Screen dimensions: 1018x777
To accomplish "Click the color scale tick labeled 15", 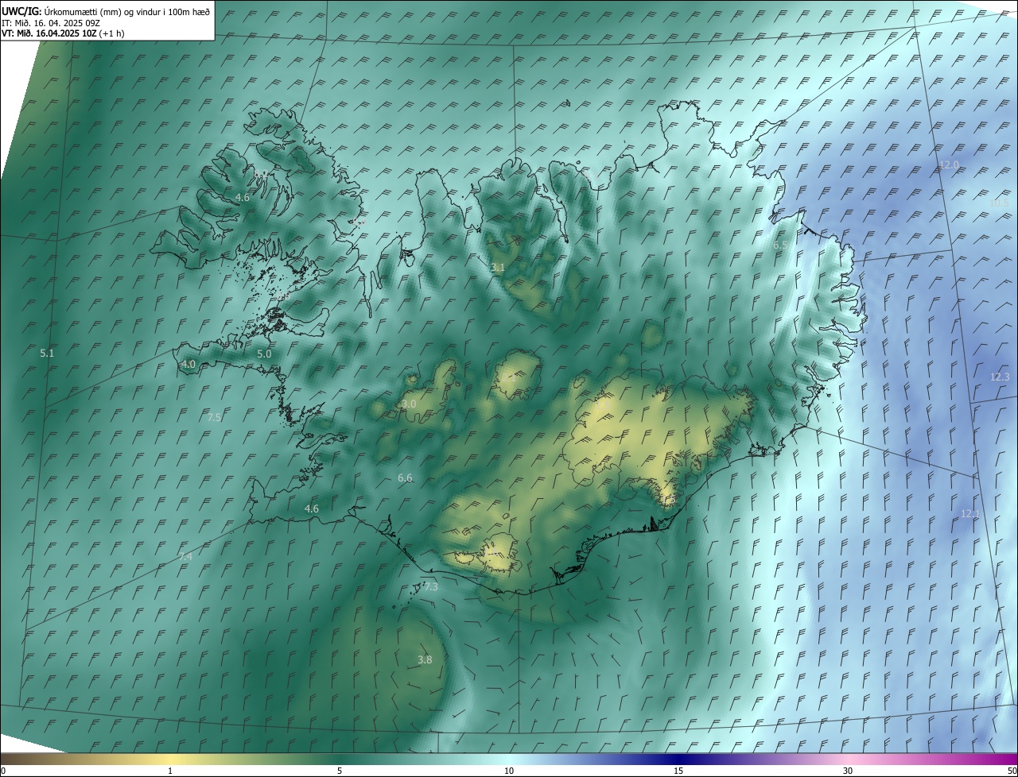I will (678, 771).
